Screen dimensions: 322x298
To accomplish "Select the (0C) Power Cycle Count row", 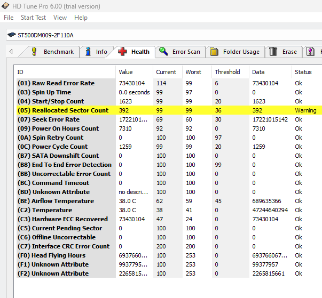I will pyautogui.click(x=169, y=147).
